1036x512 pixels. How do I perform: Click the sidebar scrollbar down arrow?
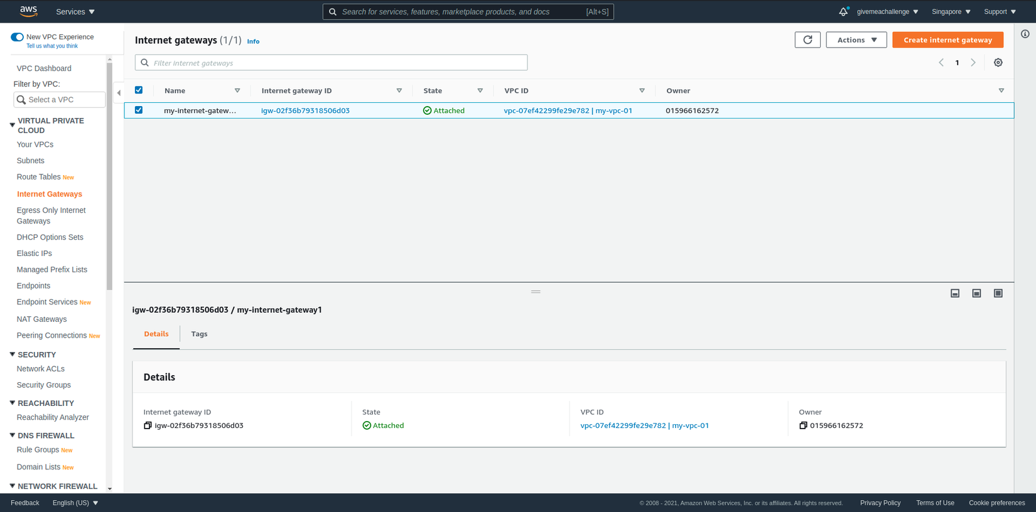(x=109, y=489)
